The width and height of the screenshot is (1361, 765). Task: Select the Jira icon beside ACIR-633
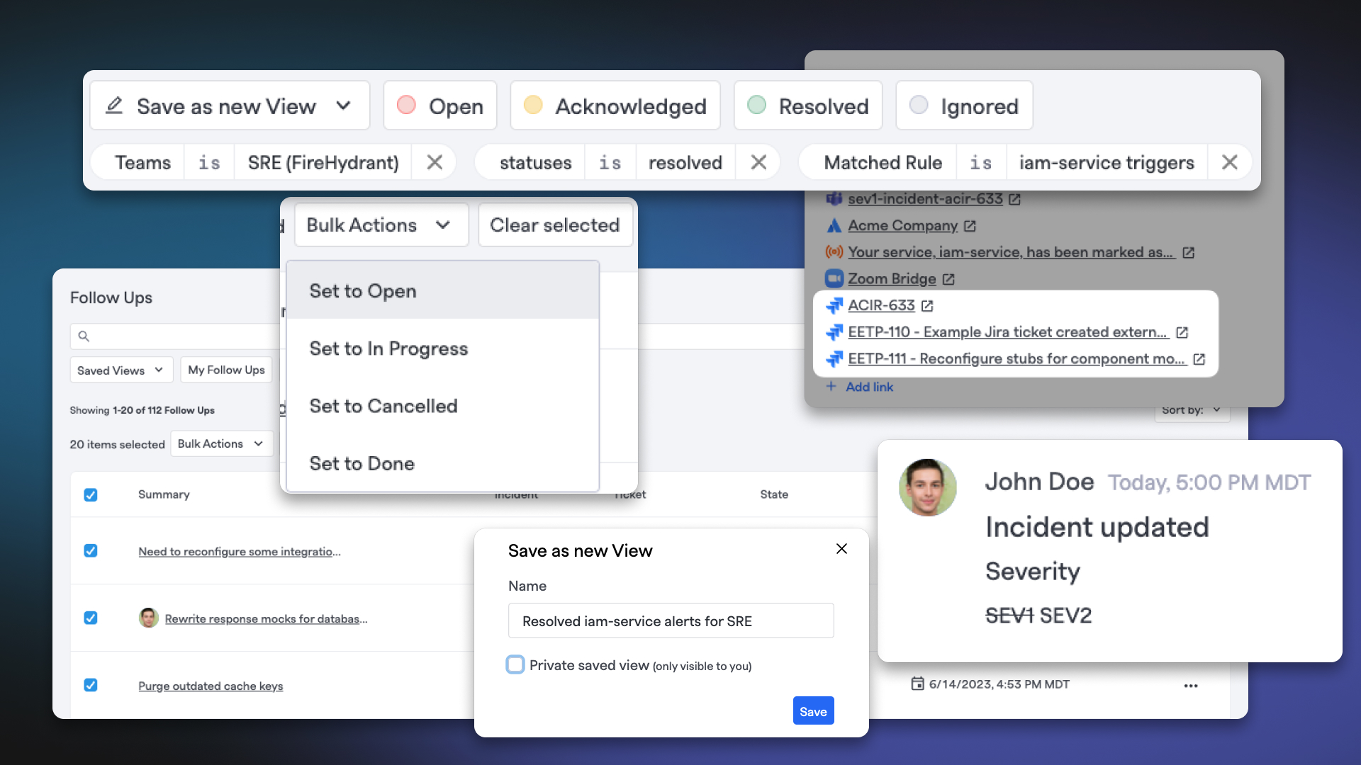coord(833,305)
